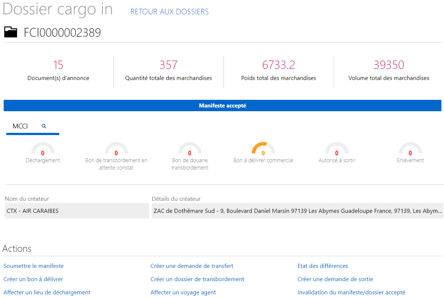The width and height of the screenshot is (444, 298).
Task: Click the Nom du créateur field
Action: [77, 211]
